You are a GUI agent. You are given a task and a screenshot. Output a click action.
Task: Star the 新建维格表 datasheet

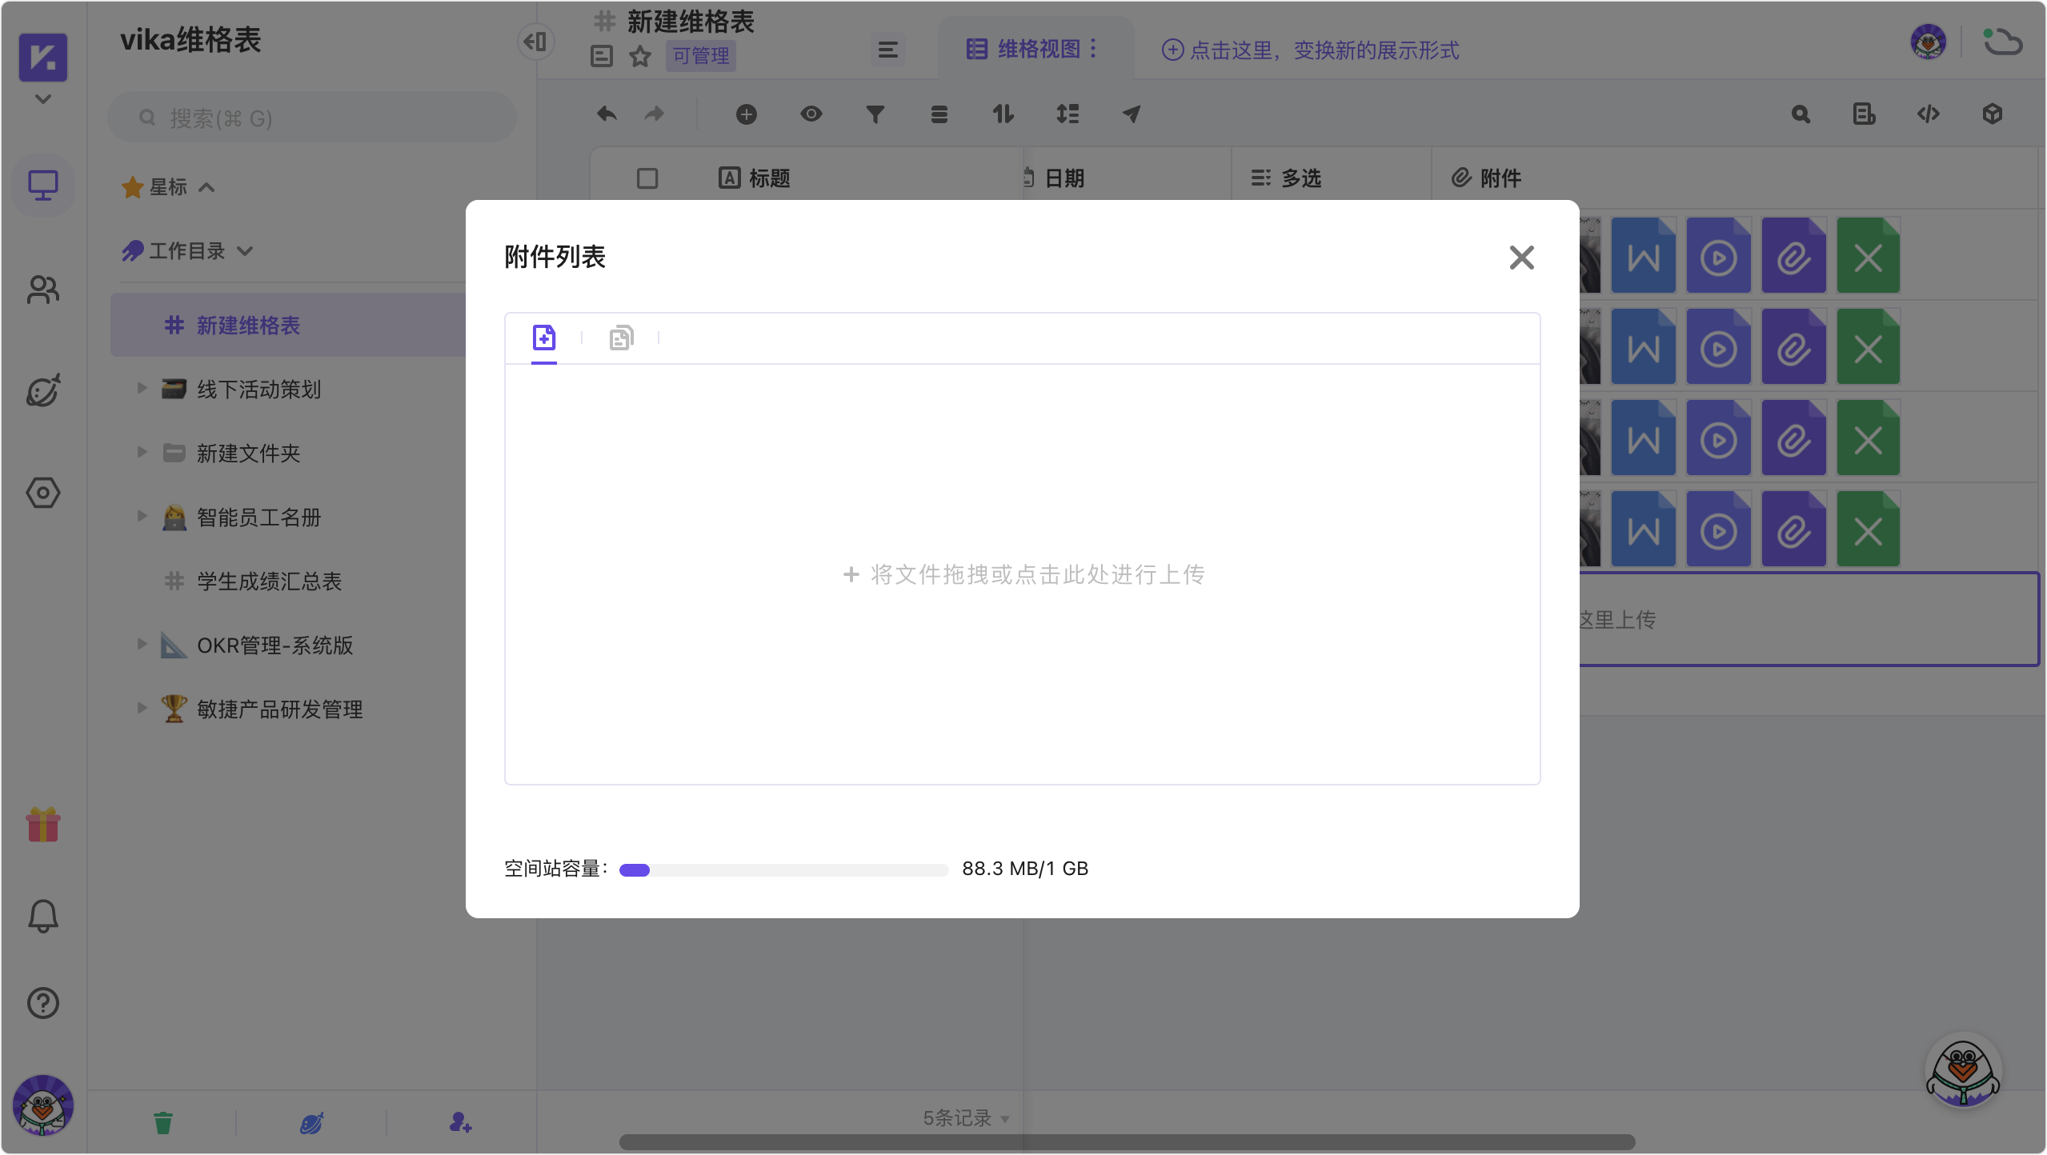click(639, 56)
